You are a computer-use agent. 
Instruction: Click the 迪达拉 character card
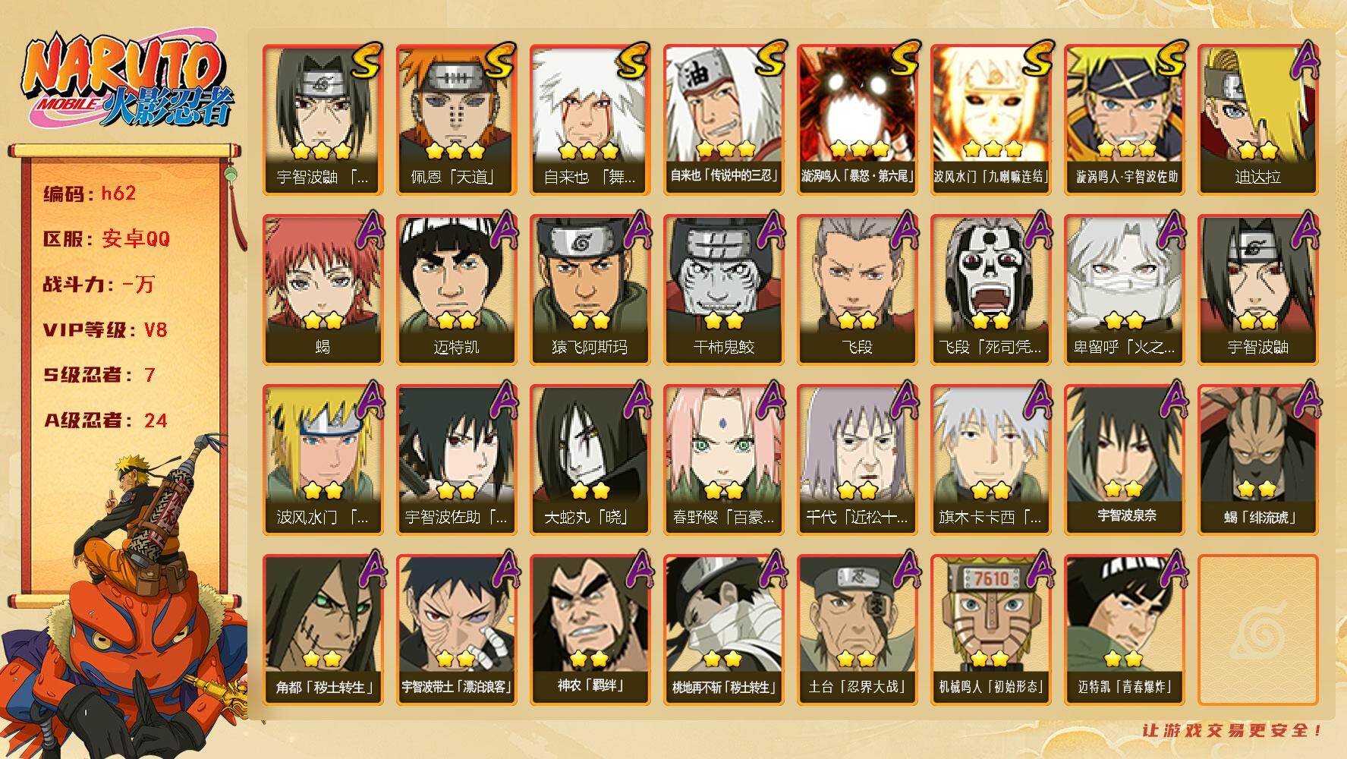coord(1257,120)
